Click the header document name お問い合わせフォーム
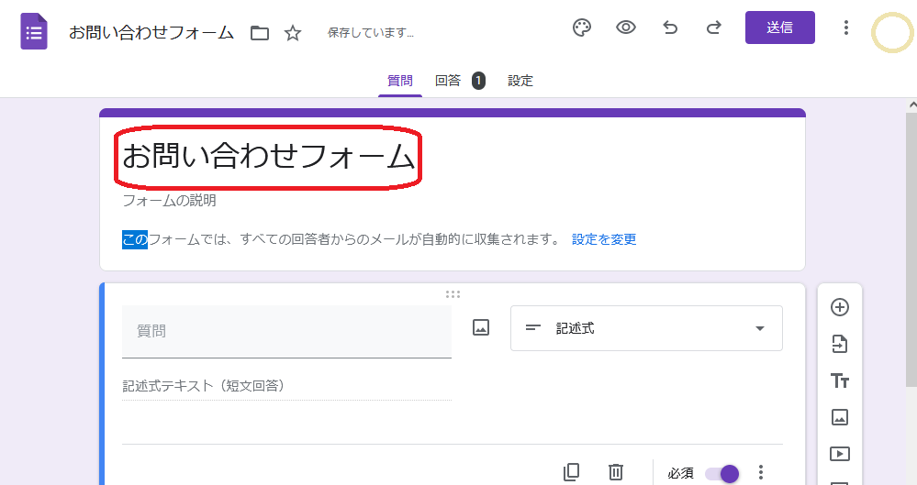This screenshot has height=485, width=917. click(x=151, y=33)
